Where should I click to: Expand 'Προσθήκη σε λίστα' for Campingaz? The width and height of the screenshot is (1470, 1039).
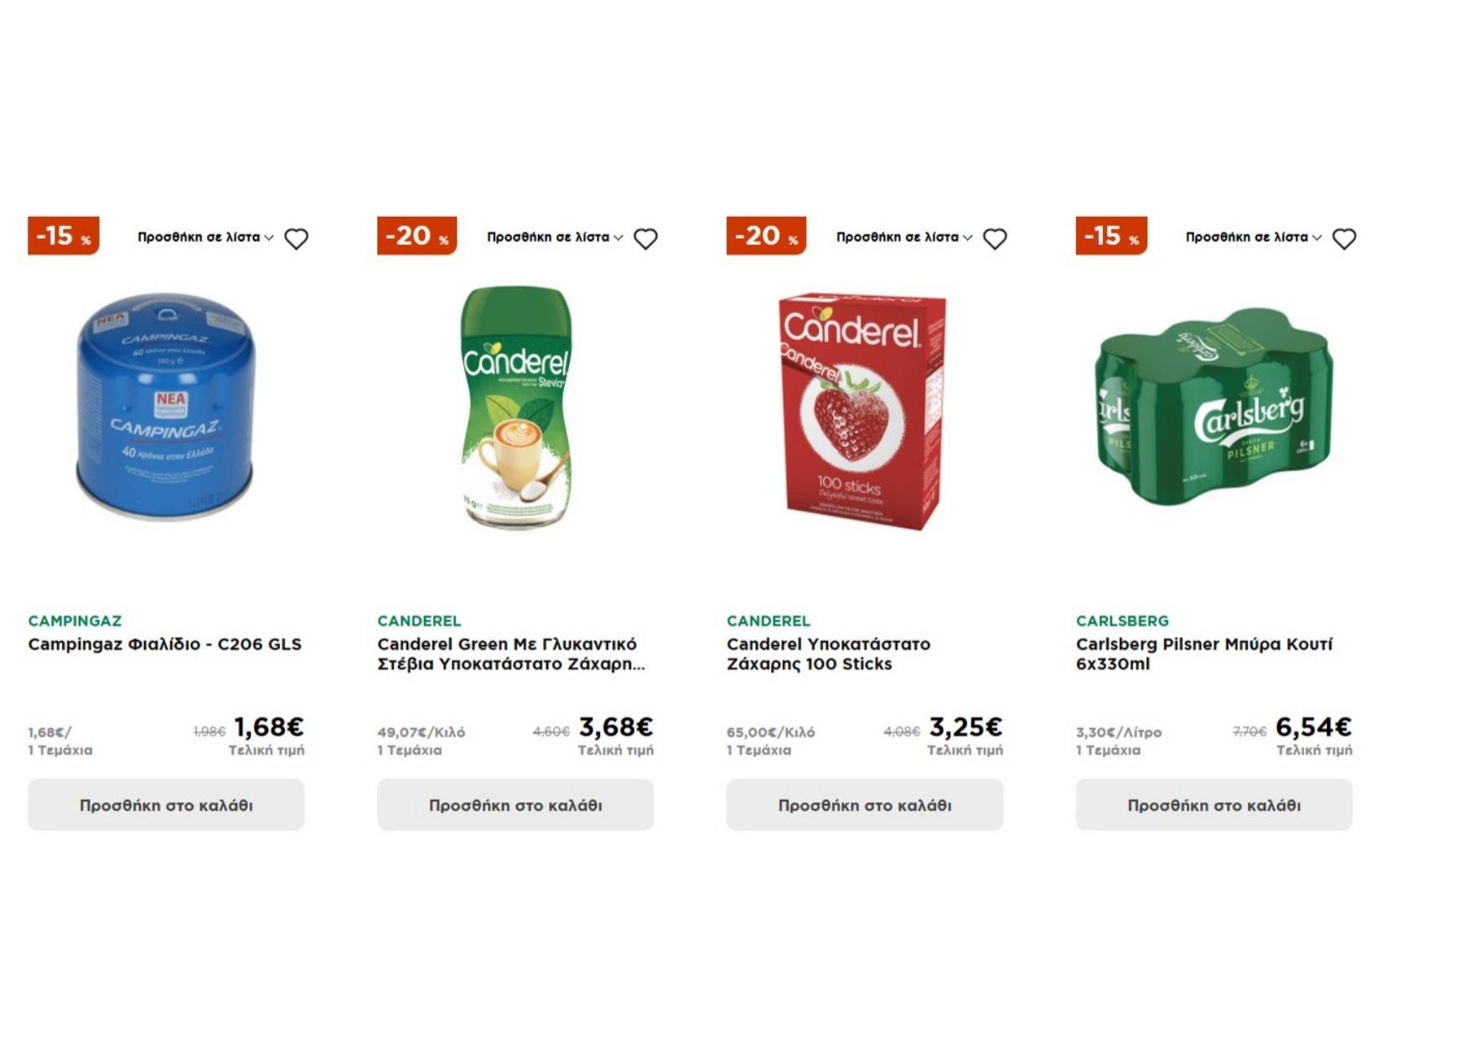click(x=205, y=237)
